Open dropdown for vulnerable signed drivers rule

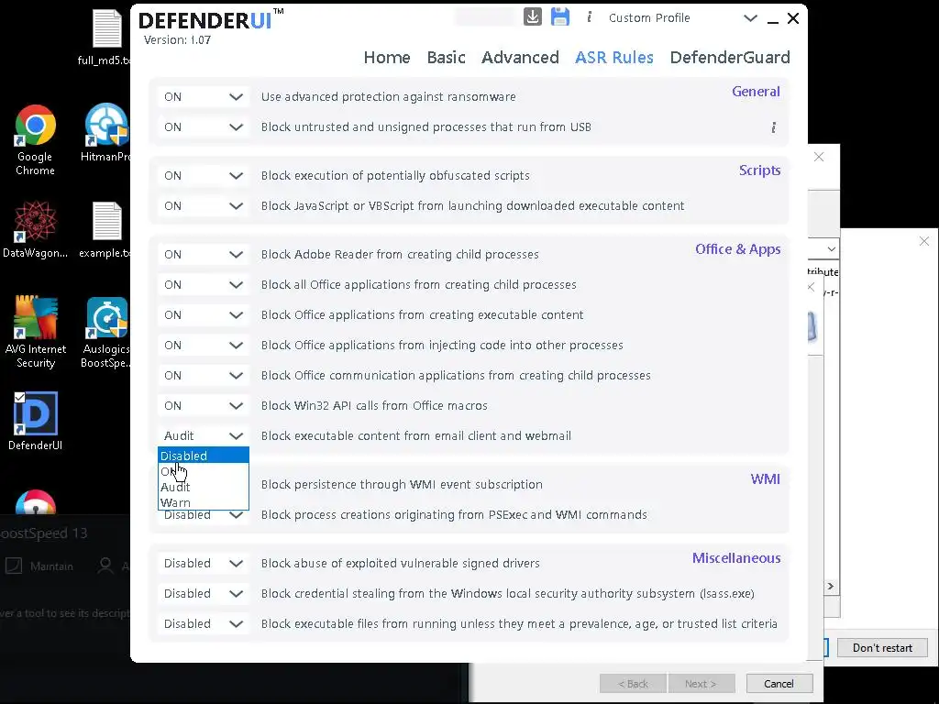click(203, 564)
